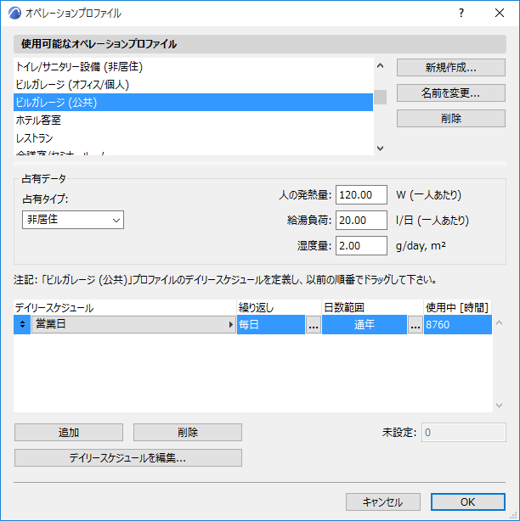This screenshot has width=520, height=521.
Task: Click the profile list scroll up arrow
Action: [x=380, y=65]
